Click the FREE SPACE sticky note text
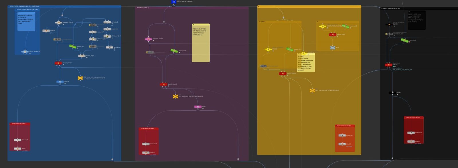This screenshot has height=168, width=458. click(x=199, y=32)
